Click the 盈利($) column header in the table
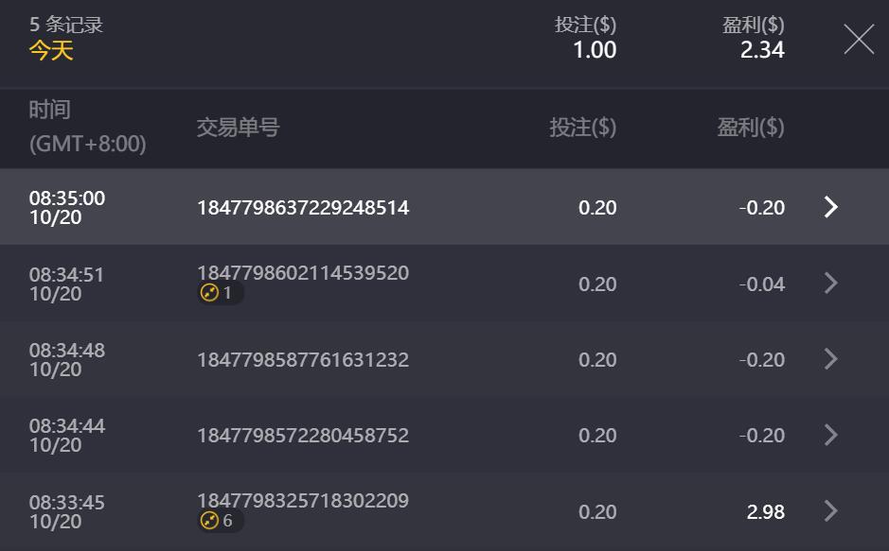The width and height of the screenshot is (889, 551). [x=750, y=128]
